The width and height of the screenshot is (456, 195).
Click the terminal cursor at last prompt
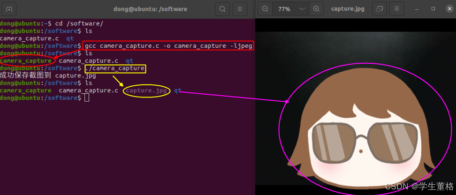[x=86, y=98]
